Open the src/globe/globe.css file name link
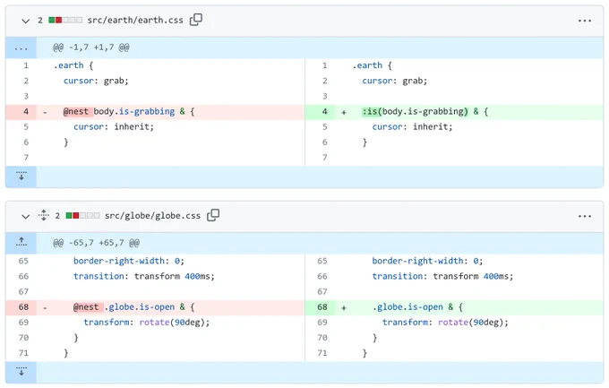609x388 pixels. click(152, 216)
